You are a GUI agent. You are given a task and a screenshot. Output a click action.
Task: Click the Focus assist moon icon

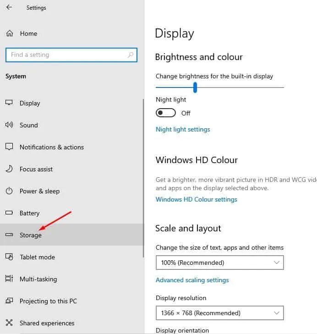point(9,169)
